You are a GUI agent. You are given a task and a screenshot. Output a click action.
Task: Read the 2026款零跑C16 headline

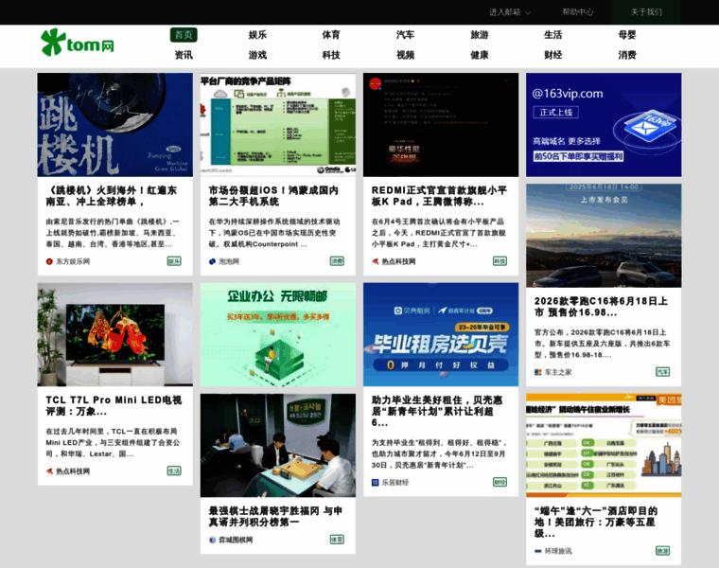click(x=601, y=307)
